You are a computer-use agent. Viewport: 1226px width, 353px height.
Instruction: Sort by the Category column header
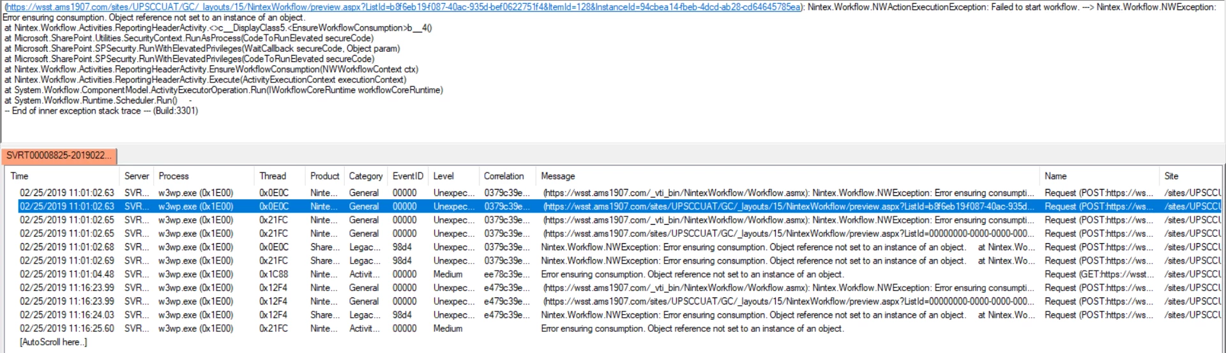(x=366, y=176)
